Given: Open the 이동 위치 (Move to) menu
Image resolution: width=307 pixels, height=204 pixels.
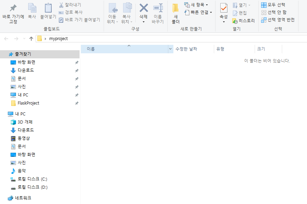Looking at the screenshot, I should (113, 13).
